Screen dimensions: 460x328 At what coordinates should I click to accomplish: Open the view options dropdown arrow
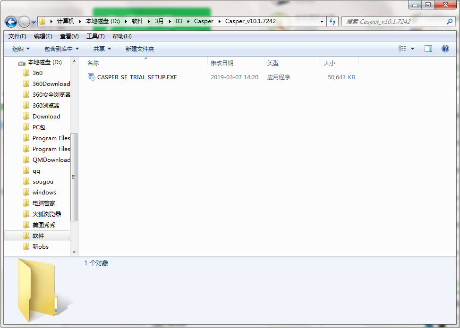tap(412, 49)
